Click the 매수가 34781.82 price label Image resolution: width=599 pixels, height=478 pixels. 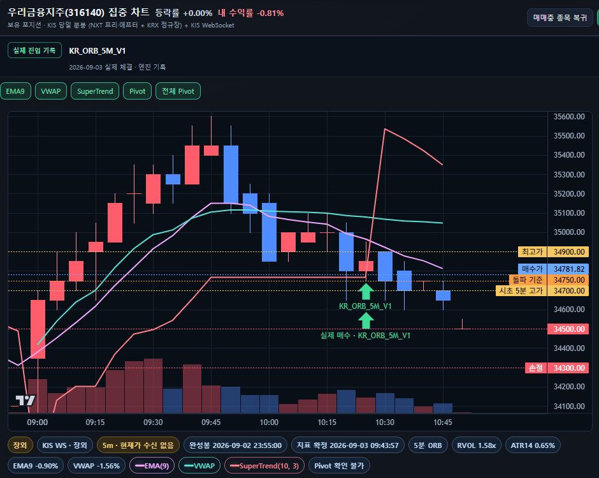(x=553, y=269)
